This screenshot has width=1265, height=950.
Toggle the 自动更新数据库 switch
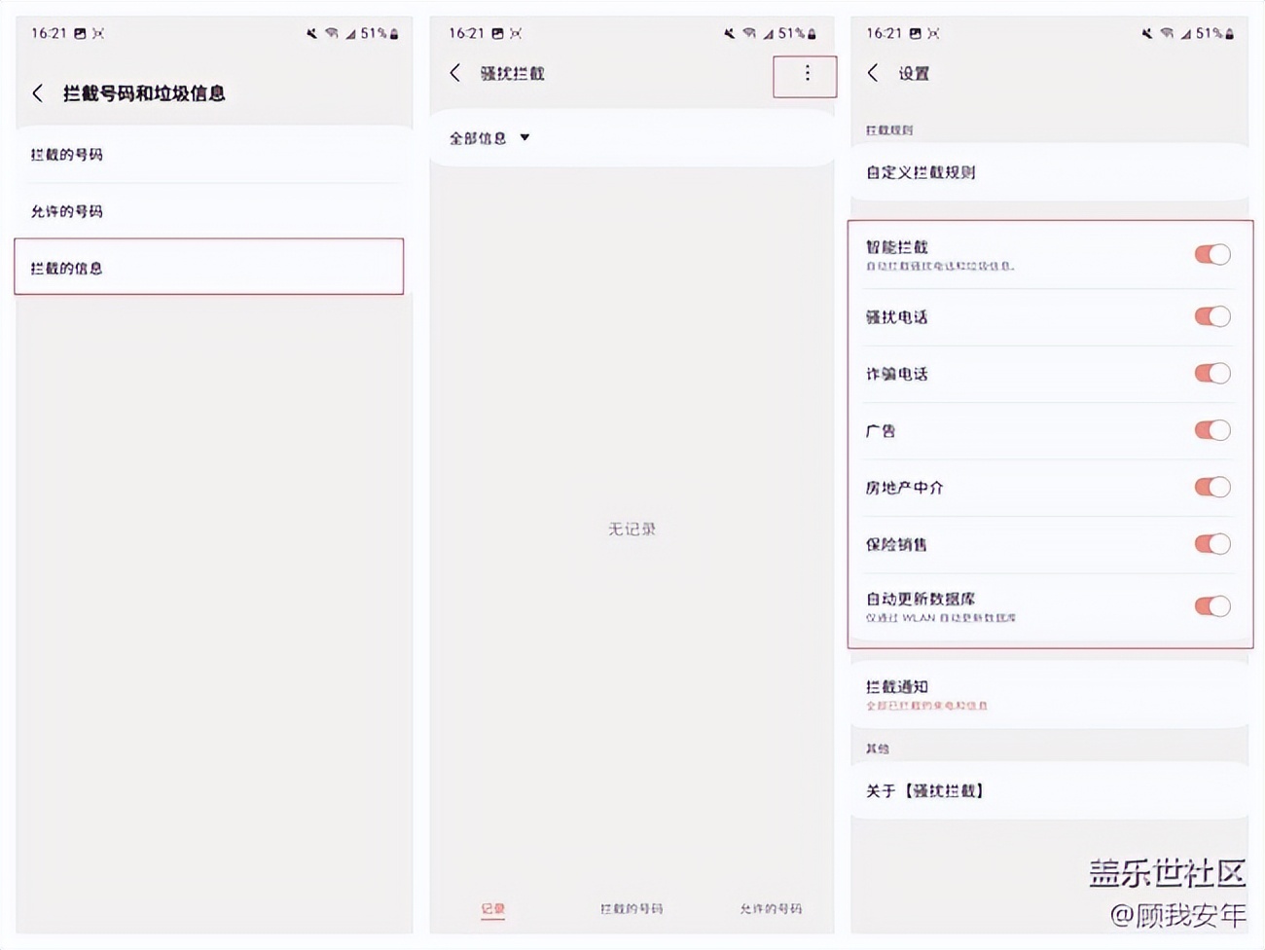(x=1211, y=605)
